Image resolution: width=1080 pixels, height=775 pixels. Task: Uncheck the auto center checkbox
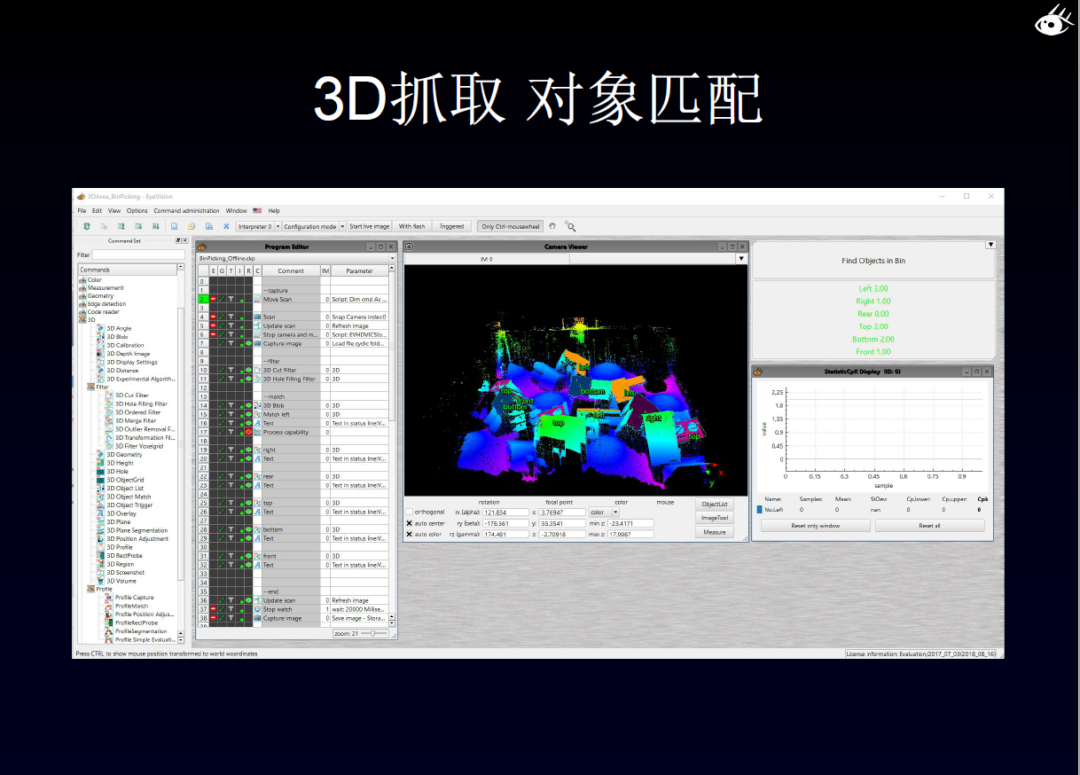tap(410, 523)
